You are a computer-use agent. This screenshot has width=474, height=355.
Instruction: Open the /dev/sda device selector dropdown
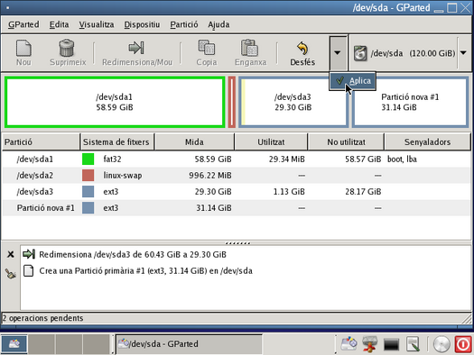click(x=463, y=53)
